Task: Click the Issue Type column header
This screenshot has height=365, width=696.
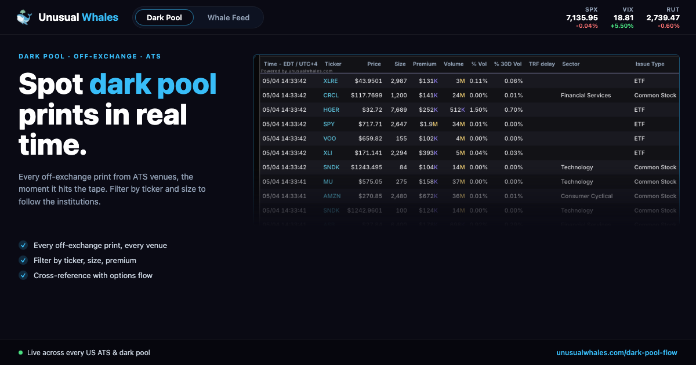Action: click(650, 64)
